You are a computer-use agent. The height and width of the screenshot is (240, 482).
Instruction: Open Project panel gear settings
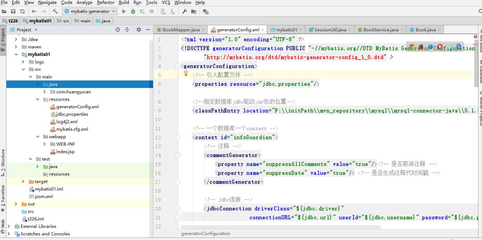coord(139,30)
